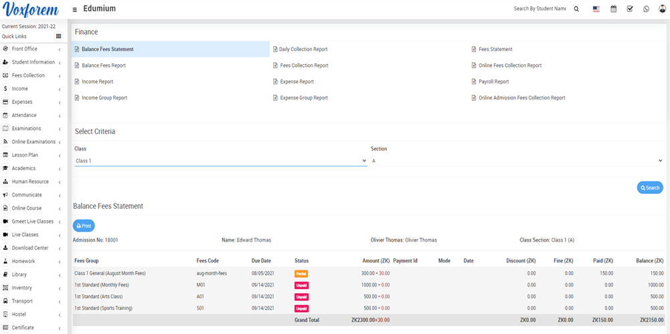Click the search magnifier icon in header
This screenshot has width=670, height=334.
(576, 9)
